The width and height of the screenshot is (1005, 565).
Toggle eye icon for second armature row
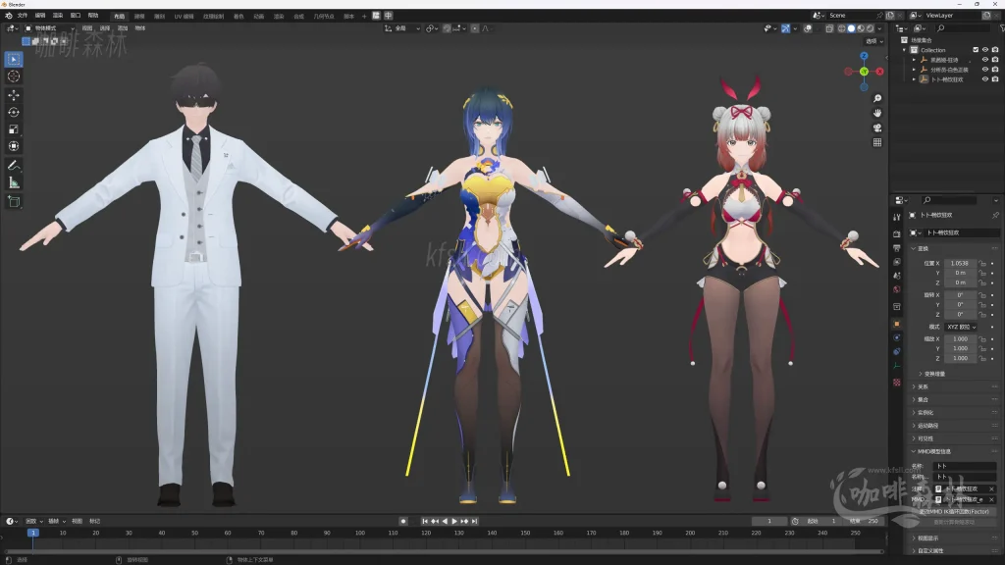click(x=985, y=70)
